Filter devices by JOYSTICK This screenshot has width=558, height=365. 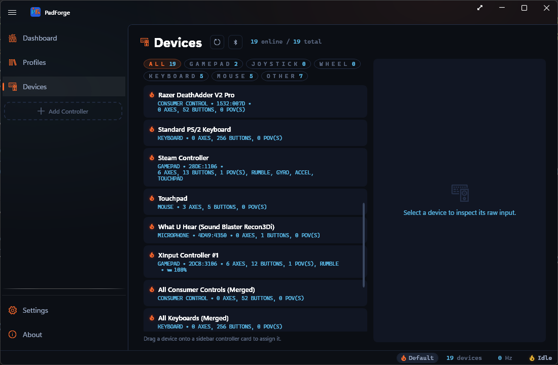point(278,64)
